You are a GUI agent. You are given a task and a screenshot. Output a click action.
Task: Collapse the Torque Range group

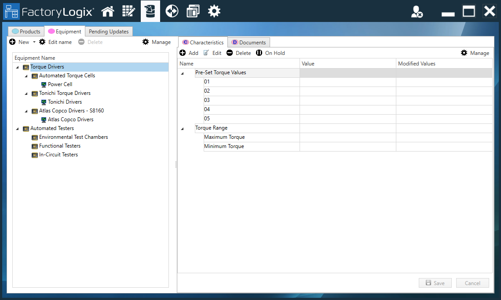click(x=183, y=129)
